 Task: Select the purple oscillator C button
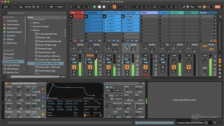click(43, 97)
